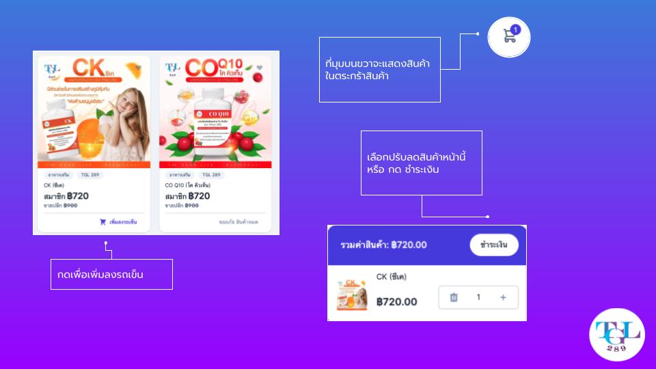Click the ชำระเงิน checkout button

pos(494,245)
